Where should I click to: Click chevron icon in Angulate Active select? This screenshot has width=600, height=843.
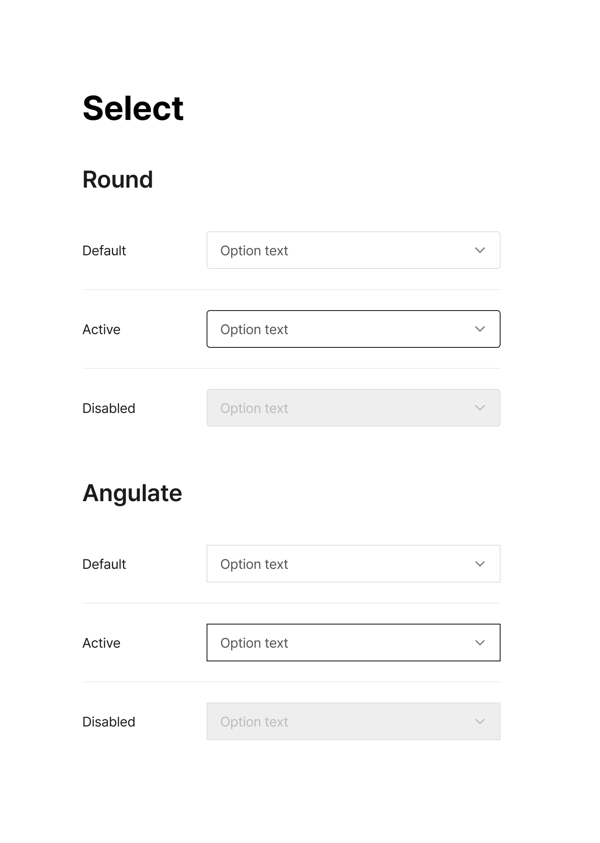tap(480, 643)
